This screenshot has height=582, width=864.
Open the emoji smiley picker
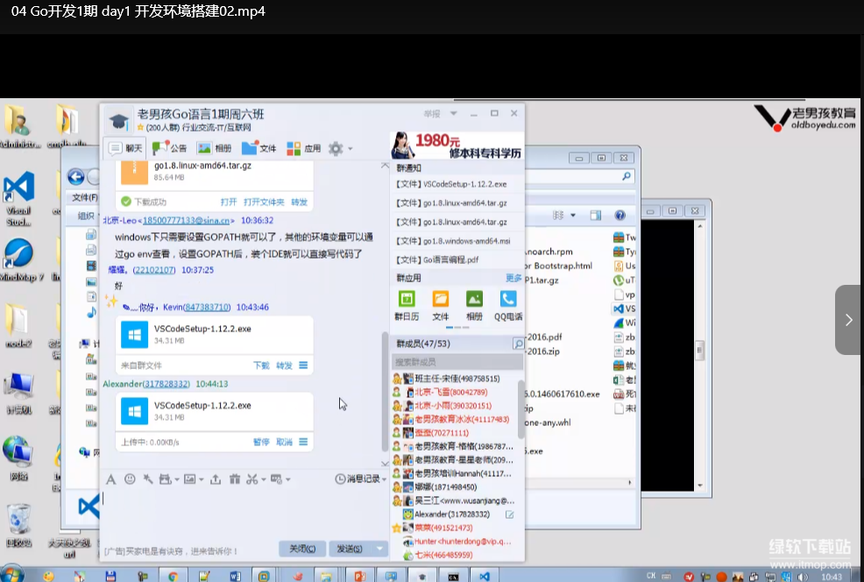(x=130, y=479)
